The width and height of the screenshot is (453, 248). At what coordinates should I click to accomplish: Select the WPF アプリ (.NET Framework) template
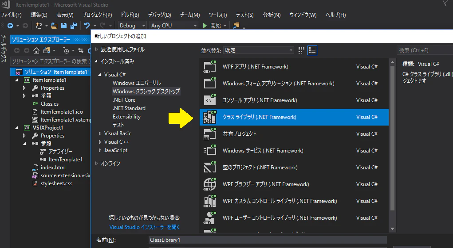(294, 67)
